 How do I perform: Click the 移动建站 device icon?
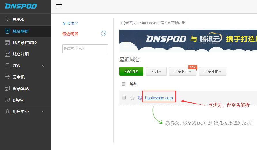tap(7, 88)
